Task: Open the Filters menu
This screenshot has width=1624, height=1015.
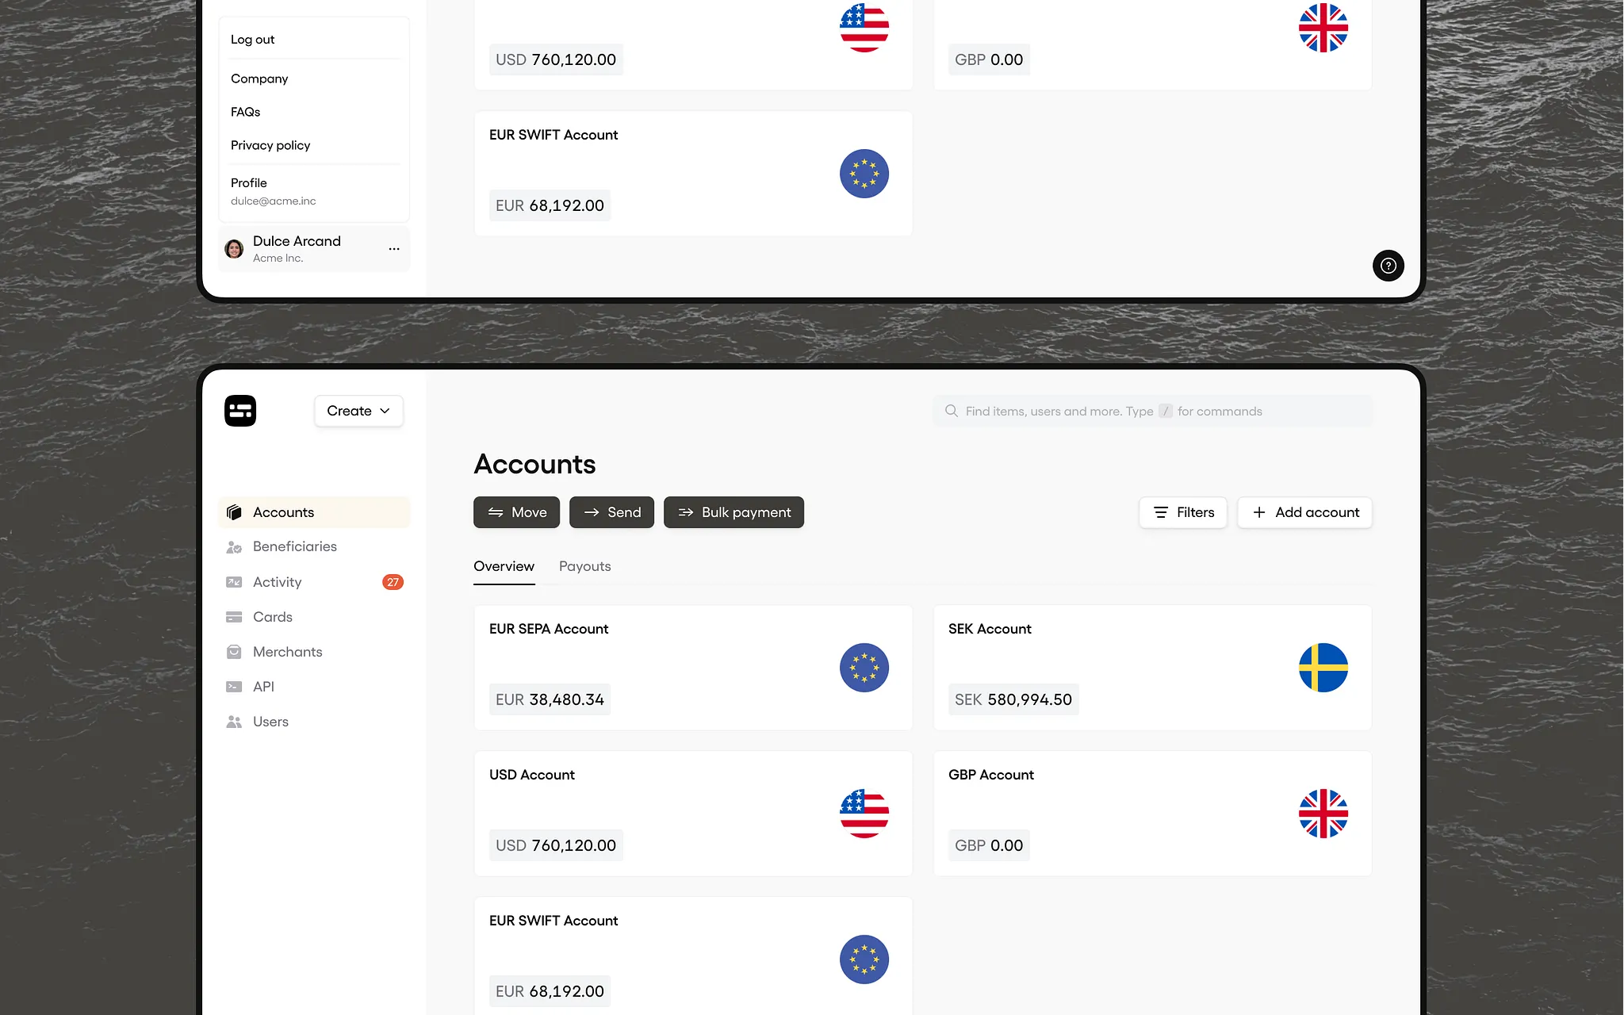Action: point(1183,512)
